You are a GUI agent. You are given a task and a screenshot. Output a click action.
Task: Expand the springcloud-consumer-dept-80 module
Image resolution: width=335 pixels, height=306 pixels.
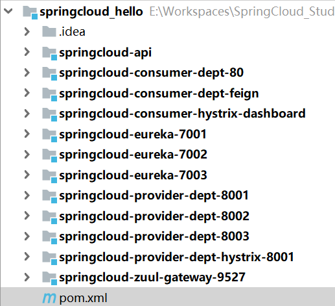pyautogui.click(x=27, y=73)
